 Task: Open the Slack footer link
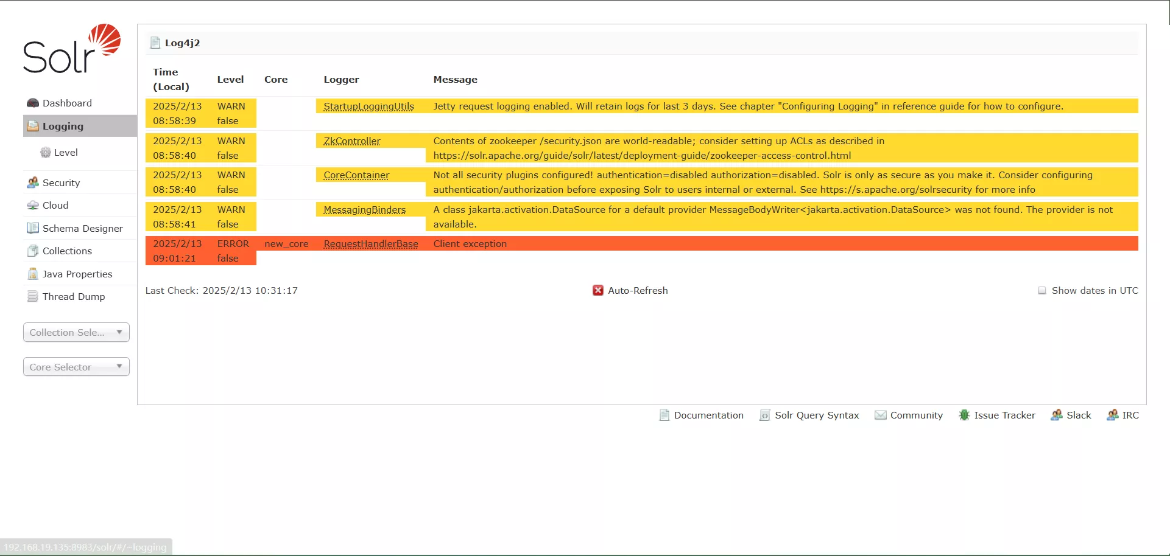click(1078, 415)
